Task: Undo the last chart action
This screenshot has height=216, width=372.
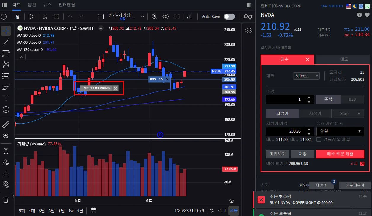Action: (70, 17)
